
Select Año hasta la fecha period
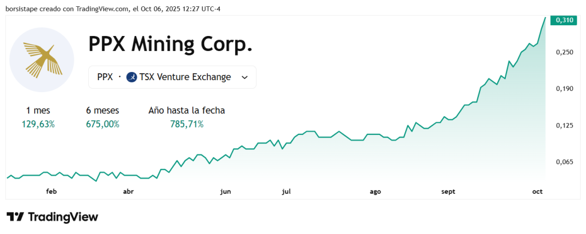187,110
